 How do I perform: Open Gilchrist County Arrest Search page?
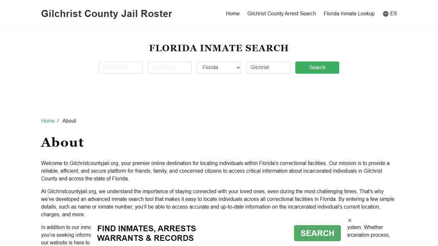(282, 14)
